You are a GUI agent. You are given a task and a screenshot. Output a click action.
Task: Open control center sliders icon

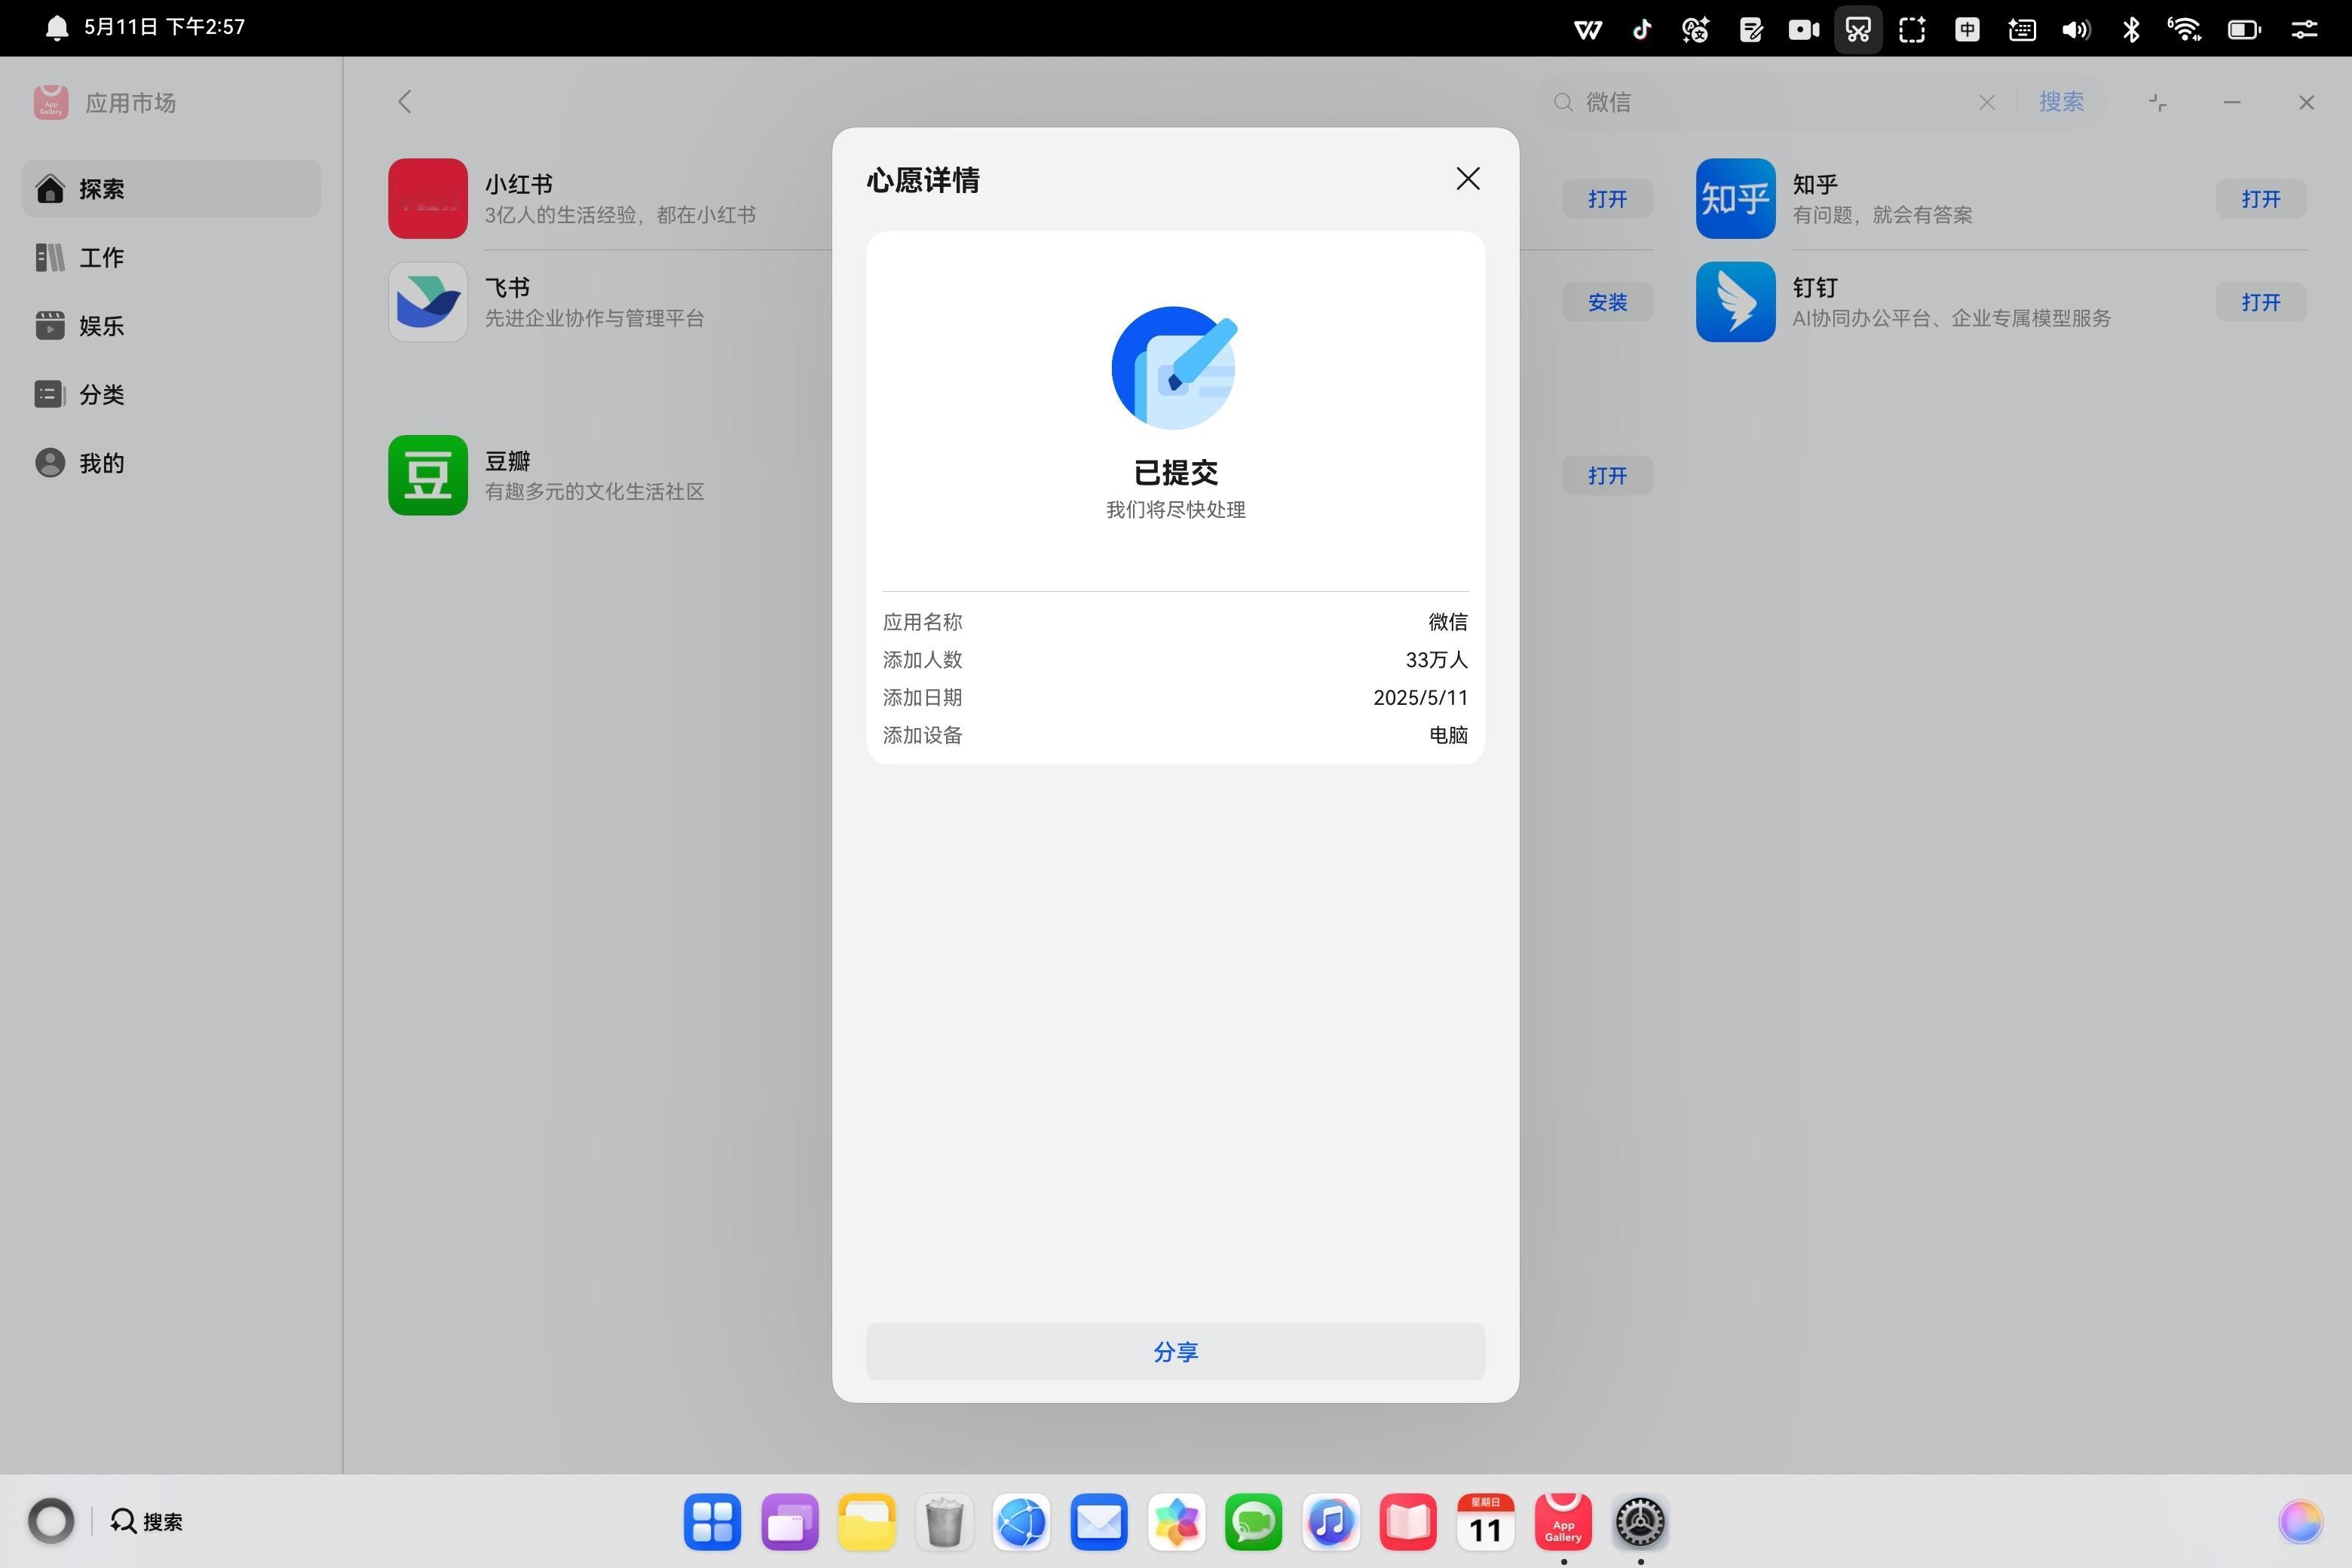(x=2303, y=29)
